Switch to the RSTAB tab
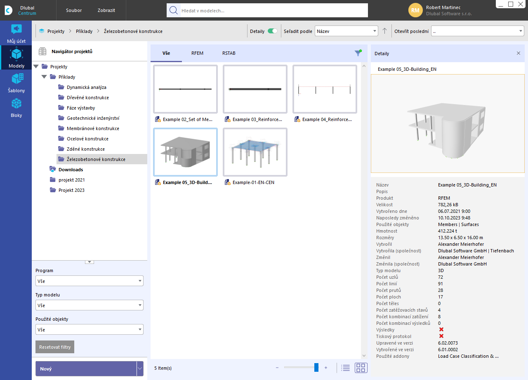This screenshot has width=528, height=380. point(229,53)
